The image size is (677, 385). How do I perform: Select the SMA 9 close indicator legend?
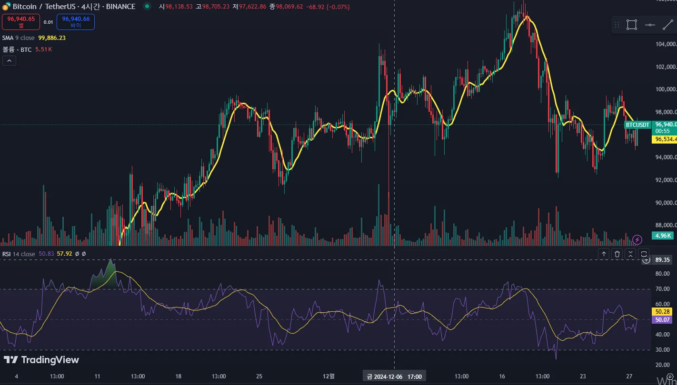18,38
